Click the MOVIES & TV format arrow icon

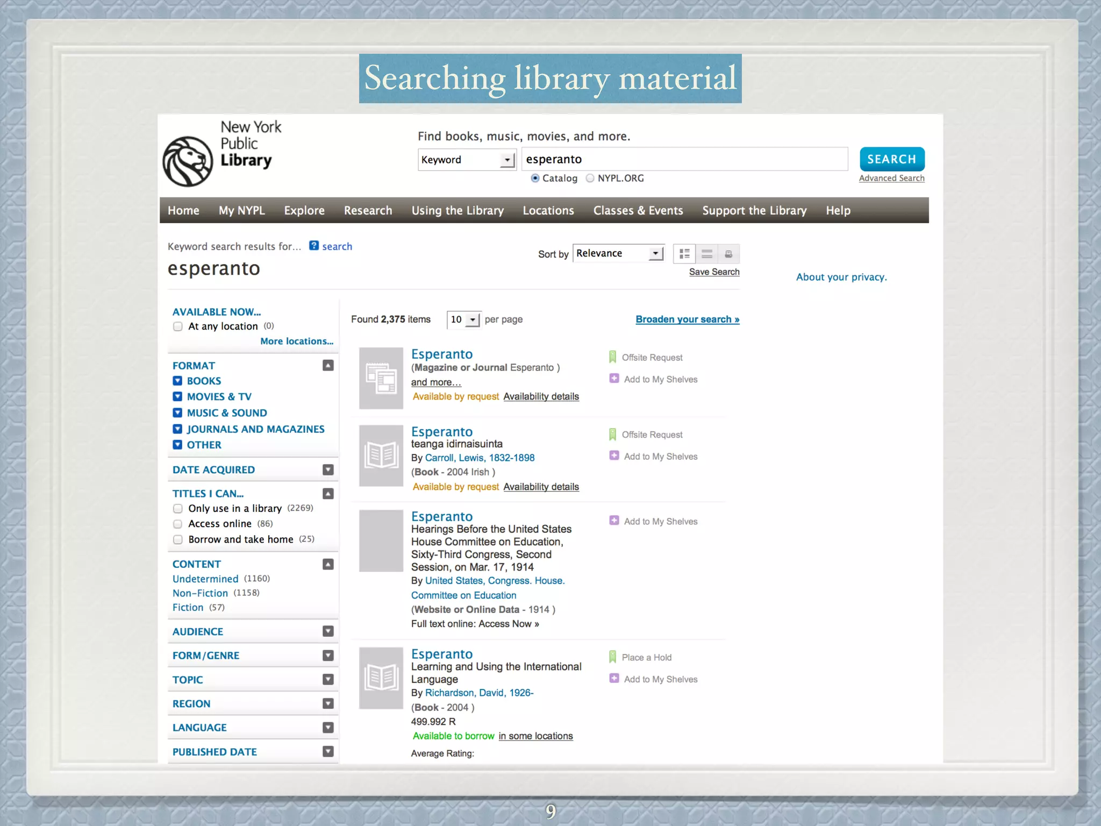coord(177,396)
